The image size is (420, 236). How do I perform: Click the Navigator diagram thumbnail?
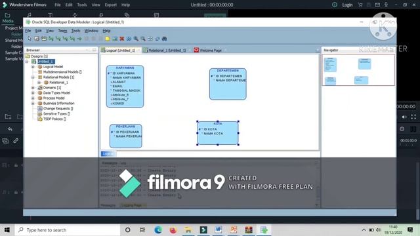click(358, 70)
